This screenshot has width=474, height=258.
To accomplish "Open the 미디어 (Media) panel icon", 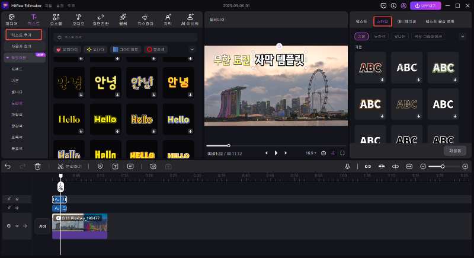I will 11,18.
